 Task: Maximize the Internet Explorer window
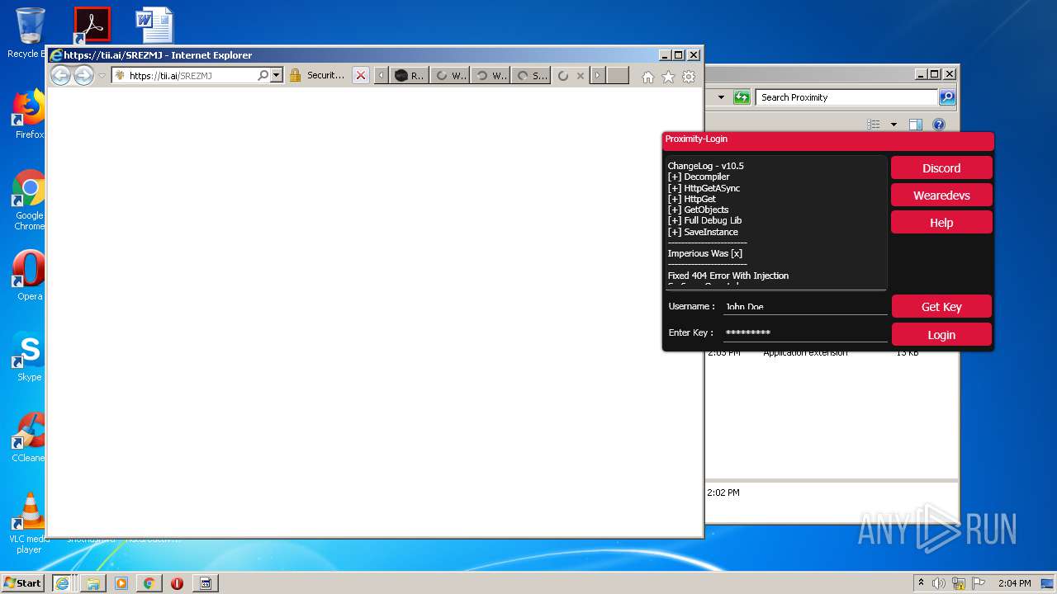(x=679, y=55)
